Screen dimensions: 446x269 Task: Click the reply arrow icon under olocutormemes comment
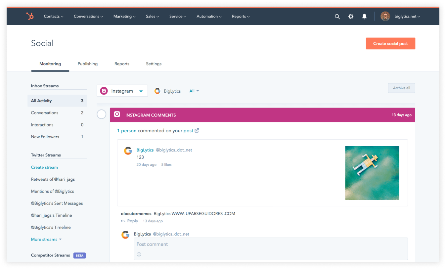pos(123,221)
